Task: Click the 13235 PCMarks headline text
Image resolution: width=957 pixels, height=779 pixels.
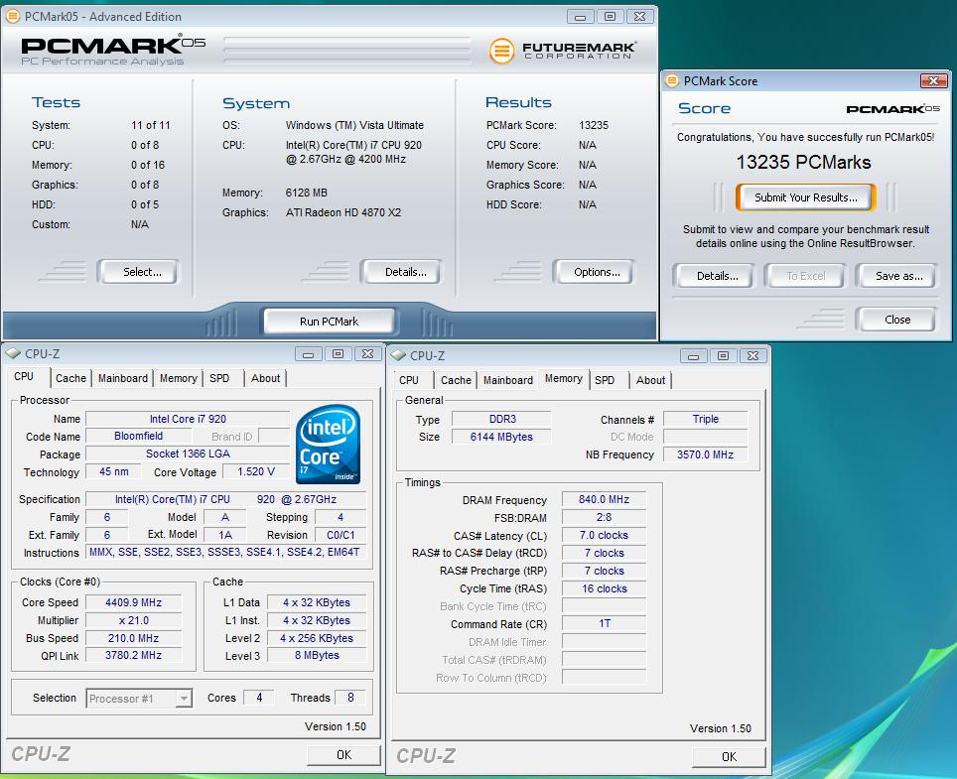Action: click(803, 163)
